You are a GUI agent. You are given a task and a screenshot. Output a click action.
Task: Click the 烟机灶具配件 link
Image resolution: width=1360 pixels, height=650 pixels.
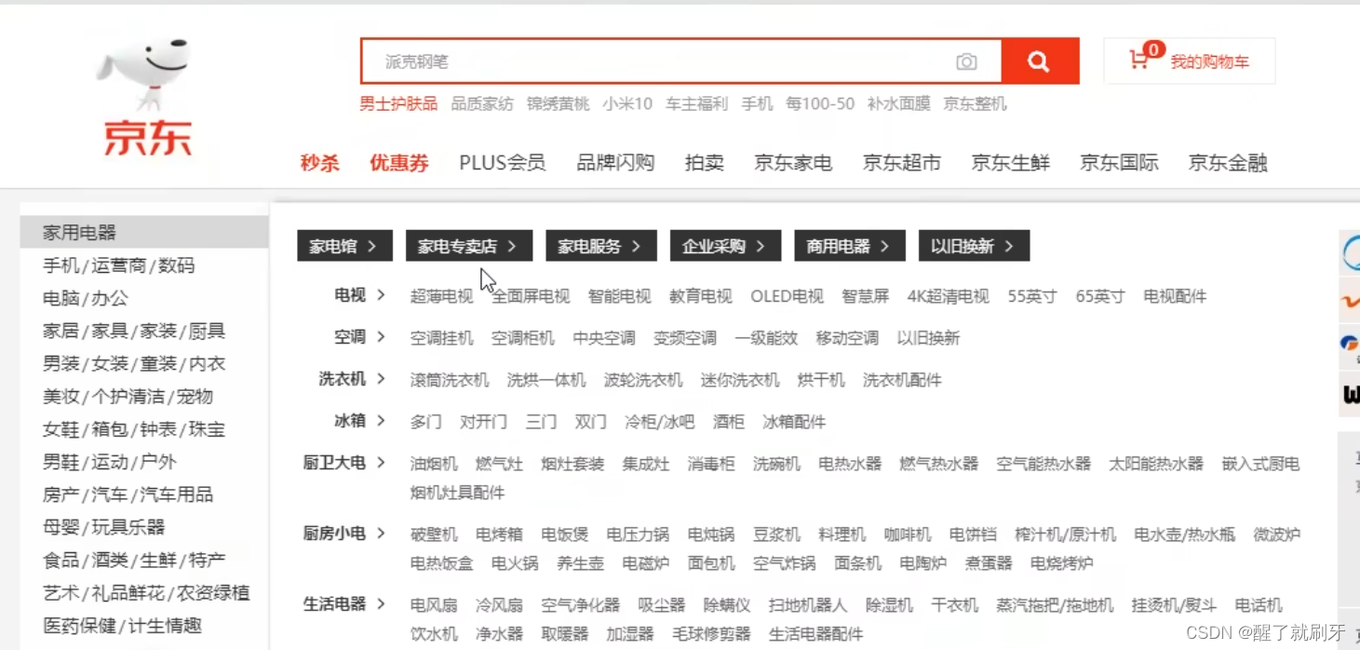[457, 493]
